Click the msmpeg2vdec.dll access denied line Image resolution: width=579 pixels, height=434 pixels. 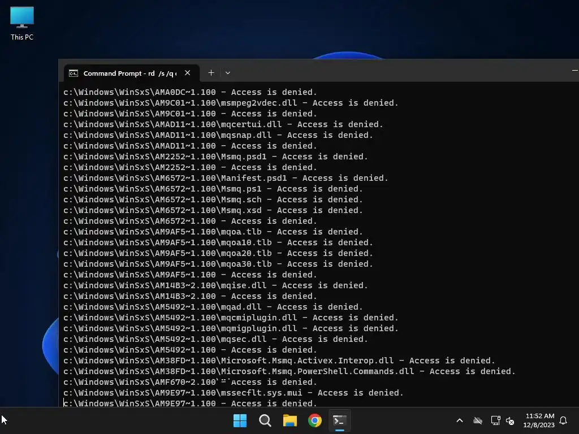coord(231,103)
